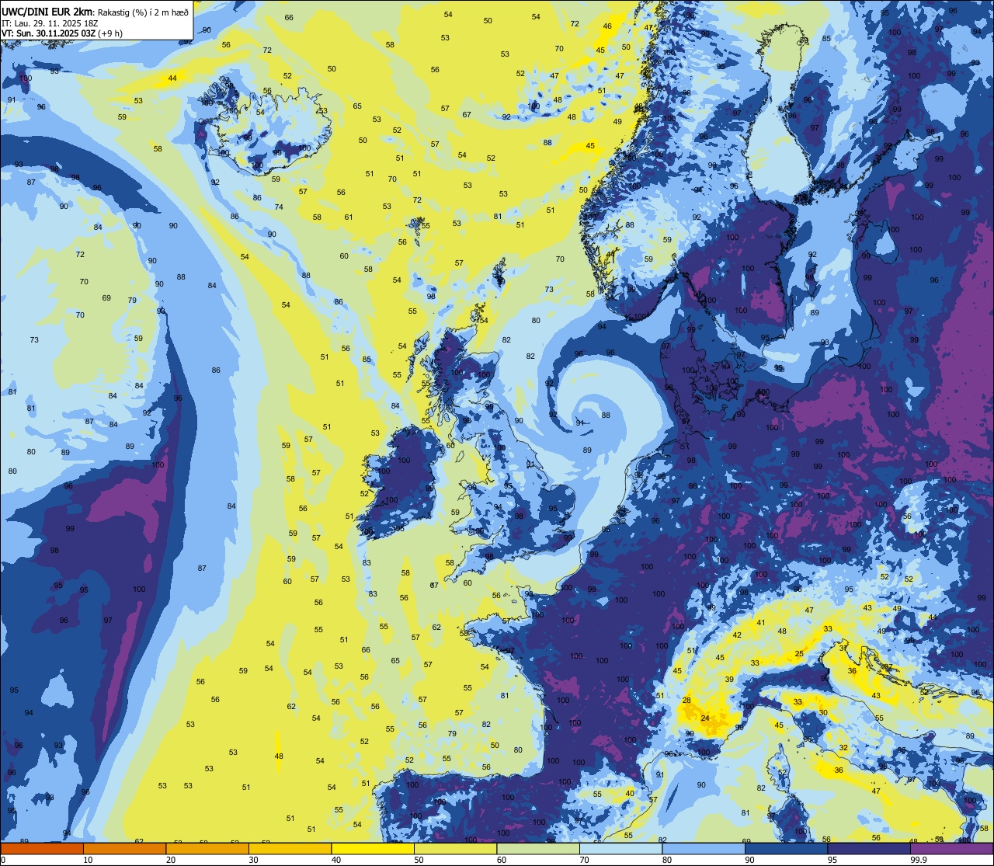
Task: Click the humidity value '41' on the map
Action: pyautogui.click(x=761, y=622)
